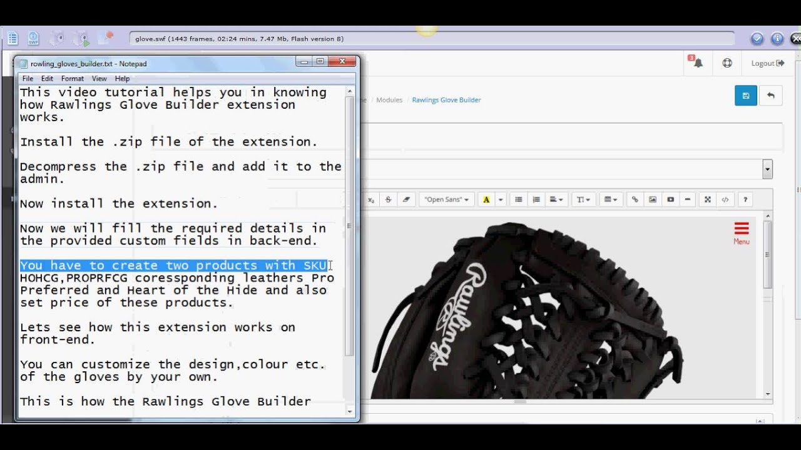This screenshot has height=450, width=801.
Task: Open the paragraph alignment dropdown
Action: (556, 199)
